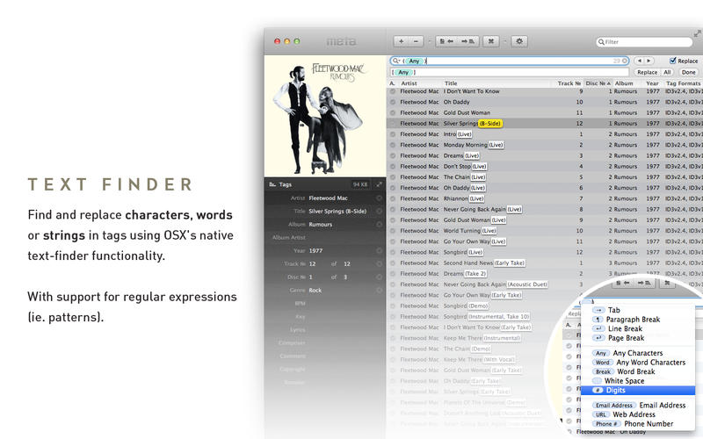Select the 'Silver Springs (B-Side)' row

coord(545,123)
